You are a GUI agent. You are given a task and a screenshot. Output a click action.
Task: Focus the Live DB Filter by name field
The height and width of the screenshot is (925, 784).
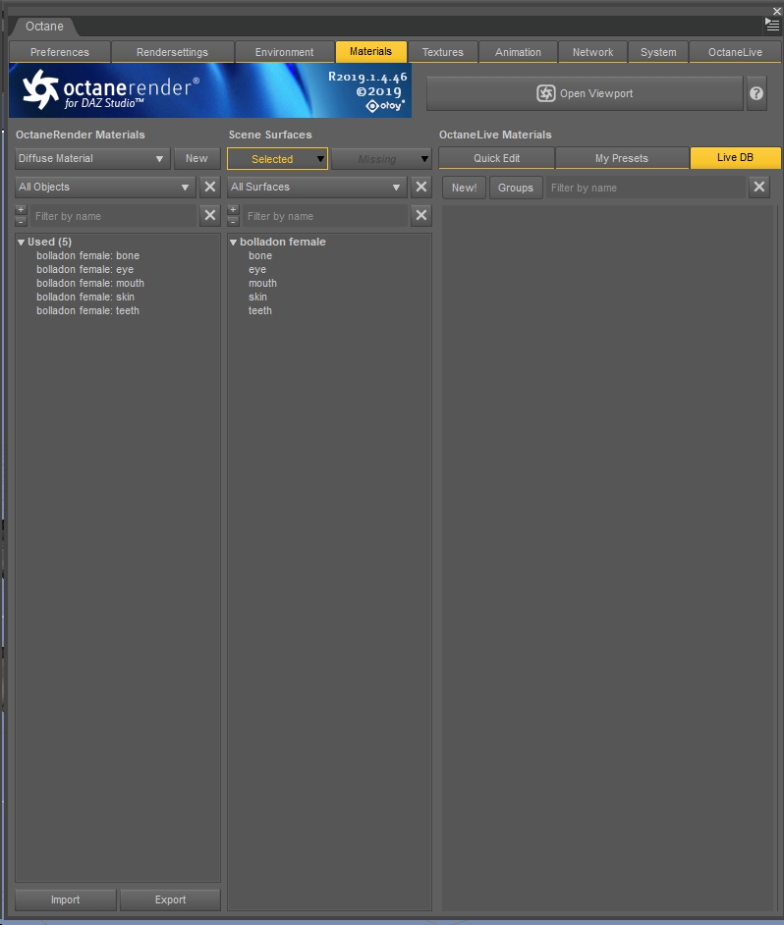click(644, 188)
